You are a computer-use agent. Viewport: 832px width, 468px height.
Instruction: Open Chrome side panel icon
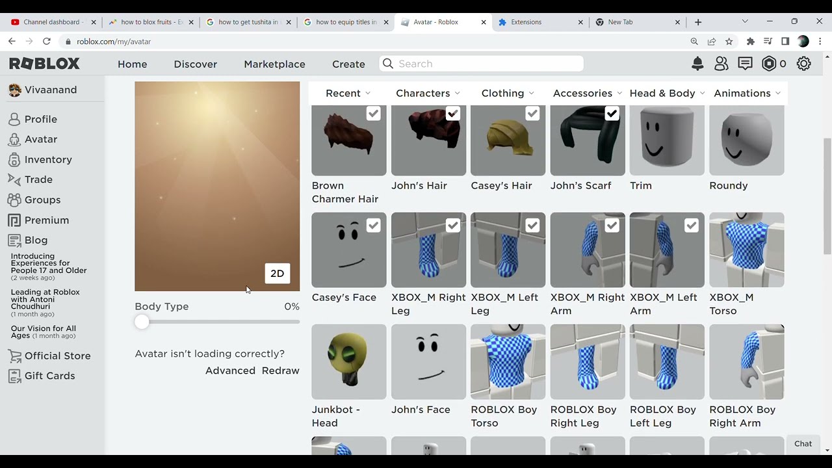tap(785, 41)
